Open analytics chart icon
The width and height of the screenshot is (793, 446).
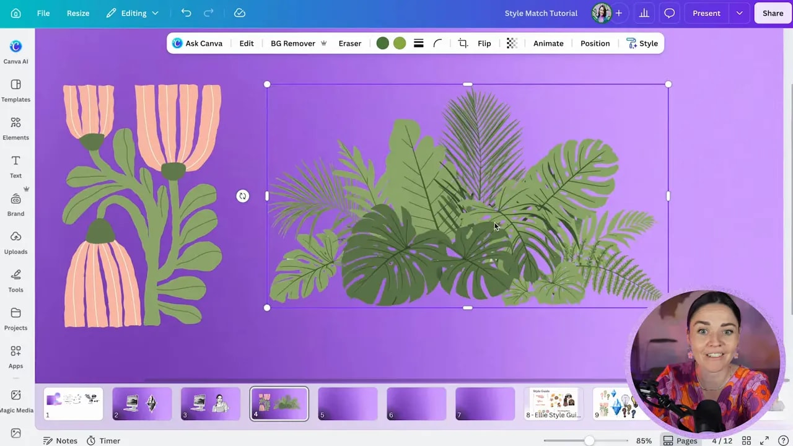(644, 13)
